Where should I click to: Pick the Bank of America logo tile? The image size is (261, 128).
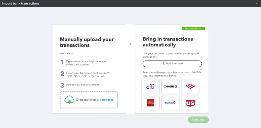(x=190, y=87)
